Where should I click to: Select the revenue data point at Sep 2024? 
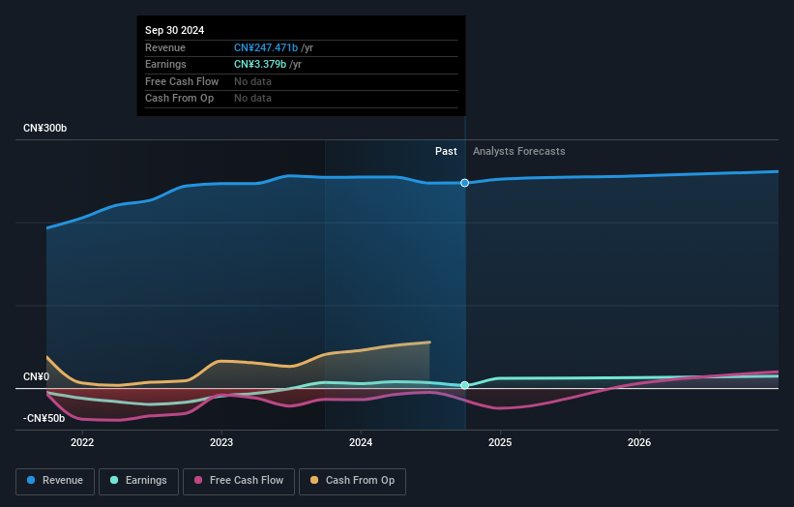464,183
